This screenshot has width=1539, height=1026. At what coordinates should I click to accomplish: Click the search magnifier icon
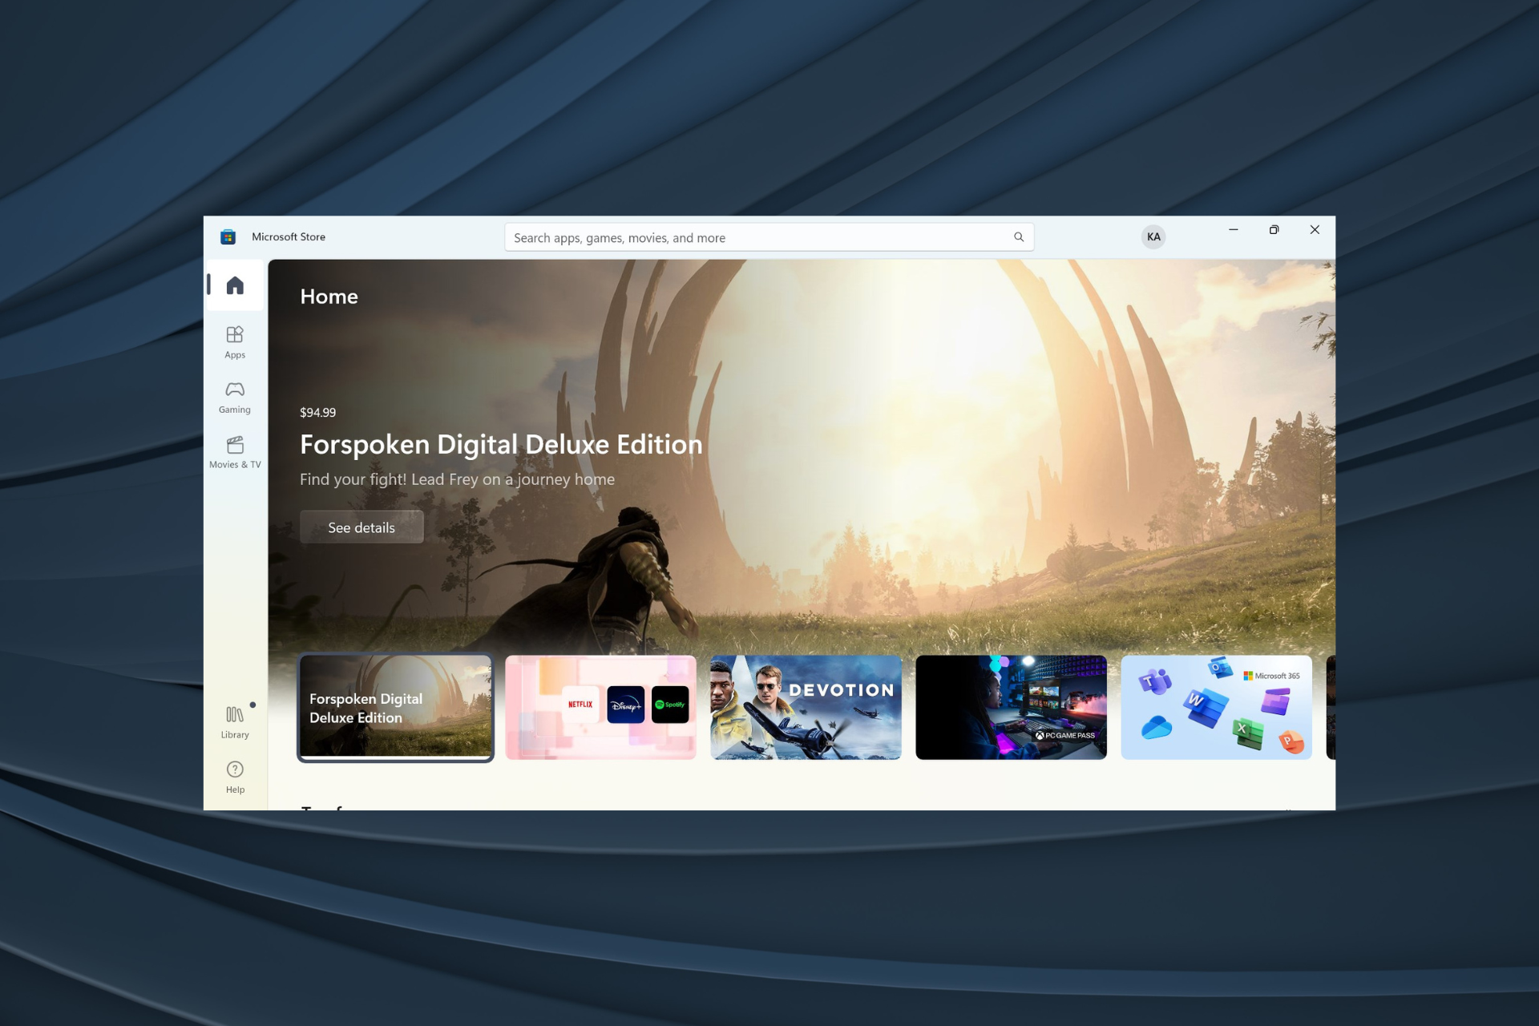(x=1019, y=237)
